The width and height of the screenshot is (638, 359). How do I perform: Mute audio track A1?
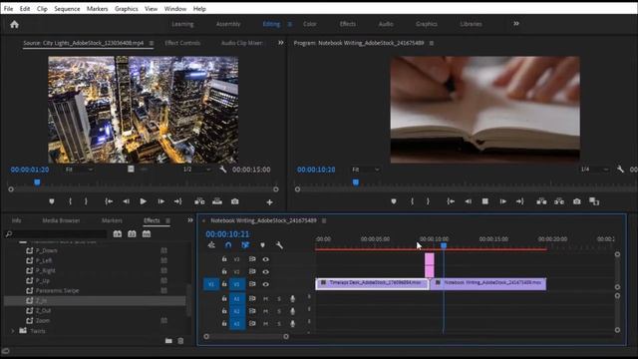coord(266,299)
